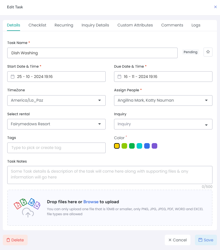Click the calendar icon in Start Date field

coord(13,77)
